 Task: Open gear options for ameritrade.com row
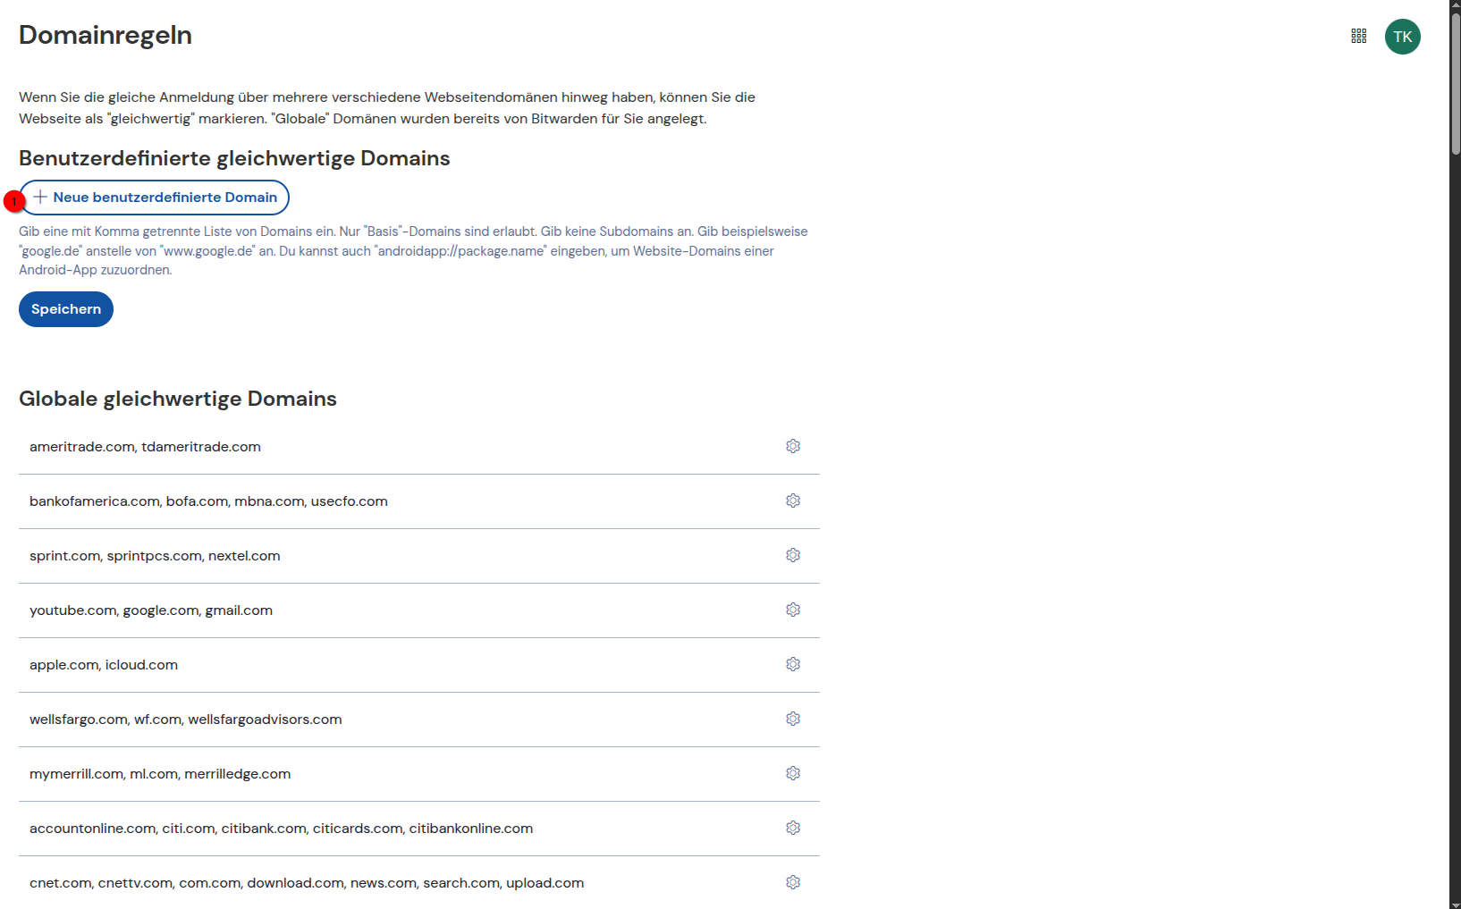[x=793, y=446]
